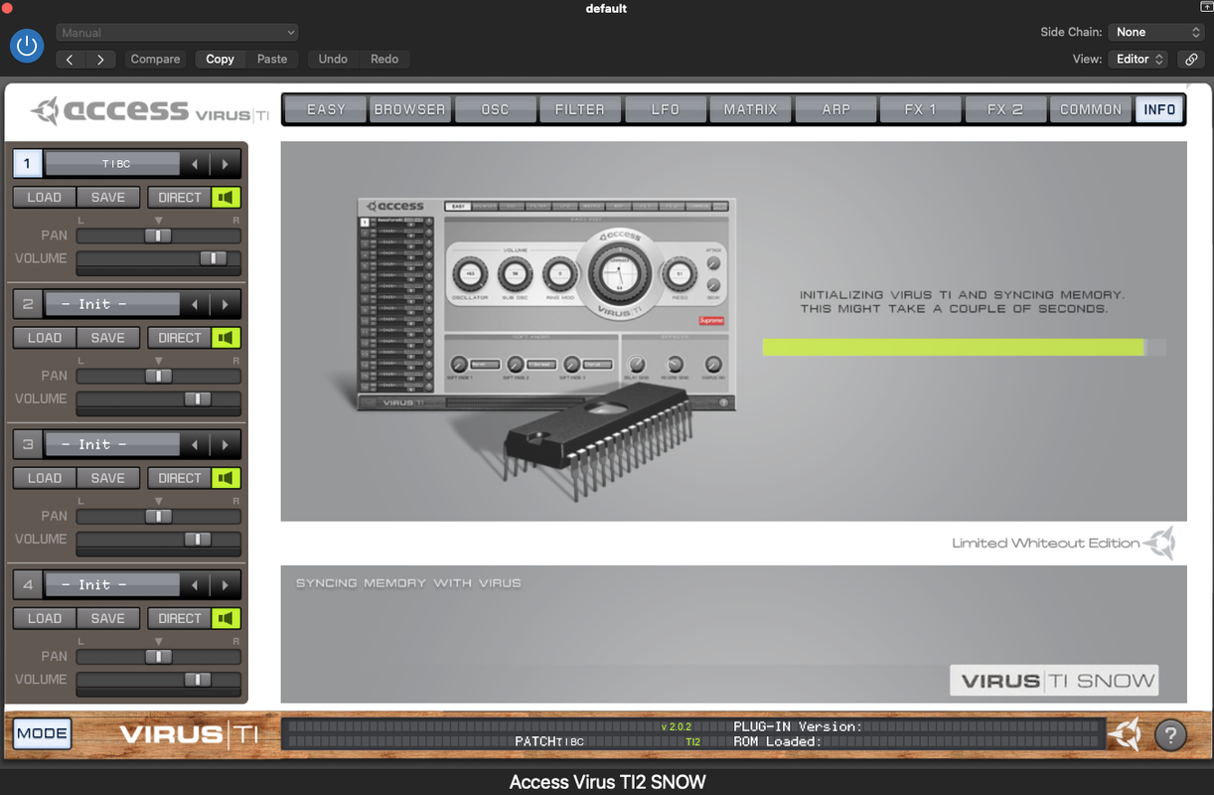
Task: Open part 2 Init patch selector
Action: tap(113, 304)
